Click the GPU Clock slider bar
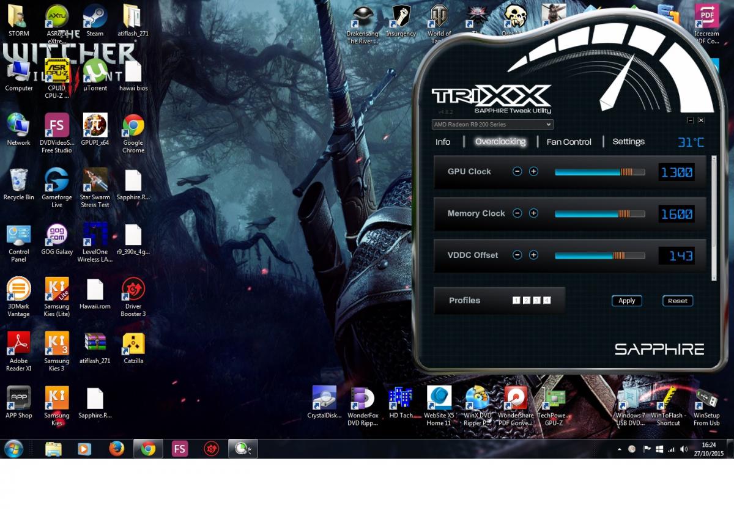The height and width of the screenshot is (522, 734). [x=599, y=172]
